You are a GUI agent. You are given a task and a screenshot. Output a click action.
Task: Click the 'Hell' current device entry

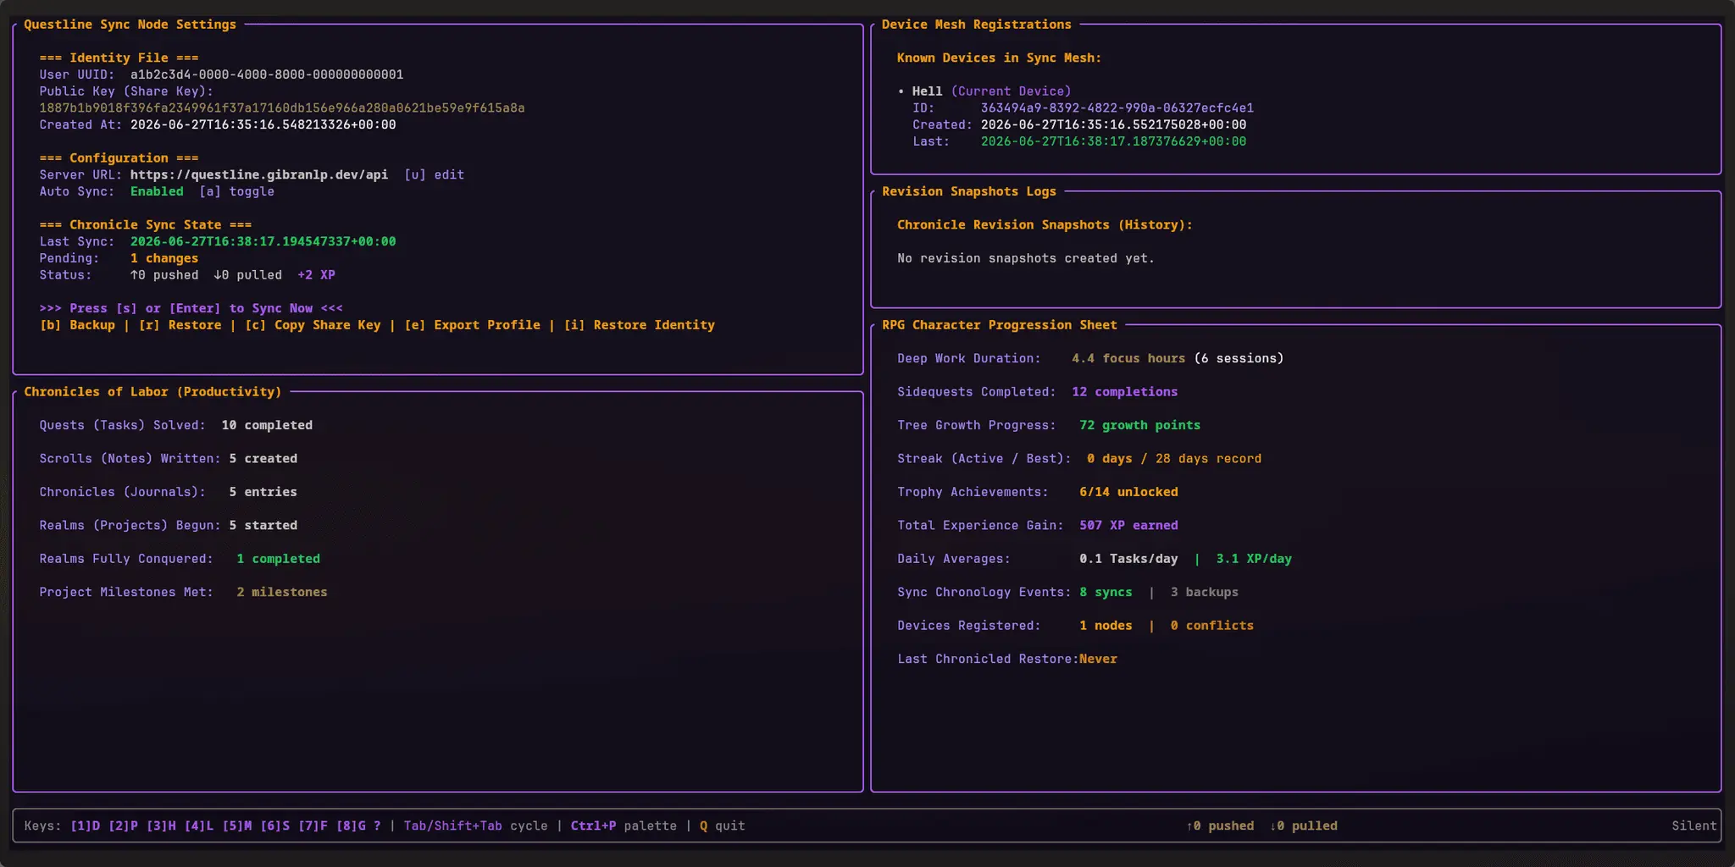pos(927,91)
